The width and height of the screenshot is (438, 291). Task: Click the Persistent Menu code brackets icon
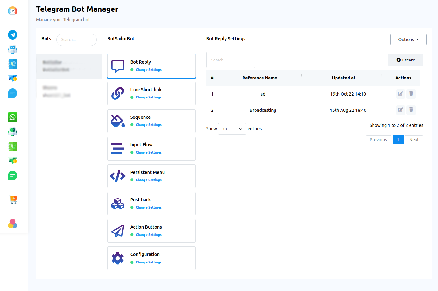(x=118, y=176)
